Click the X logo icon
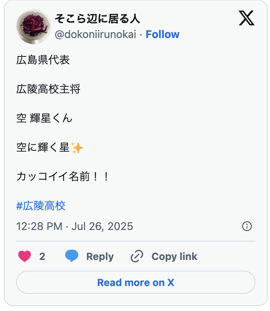This screenshot has height=311, width=270. tap(247, 18)
